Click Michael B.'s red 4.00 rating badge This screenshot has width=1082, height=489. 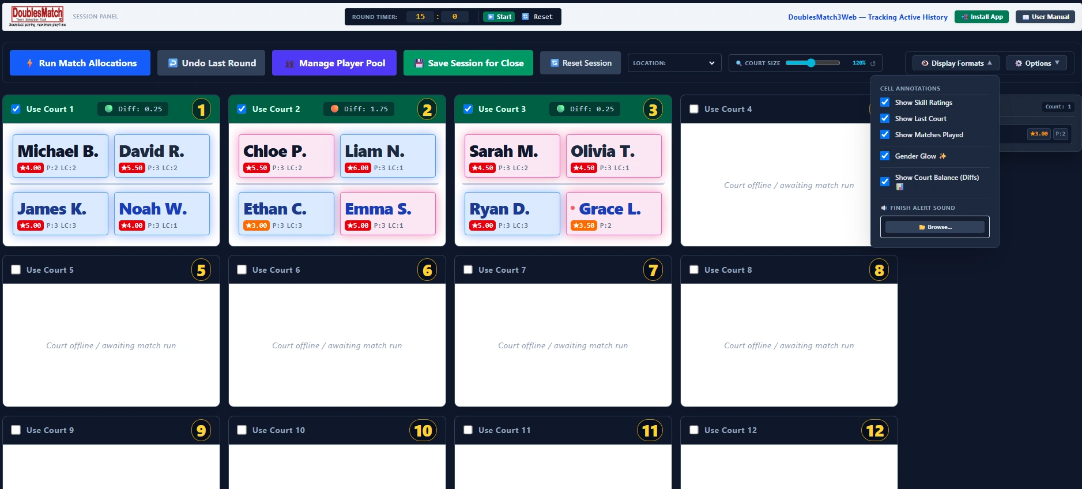(31, 168)
